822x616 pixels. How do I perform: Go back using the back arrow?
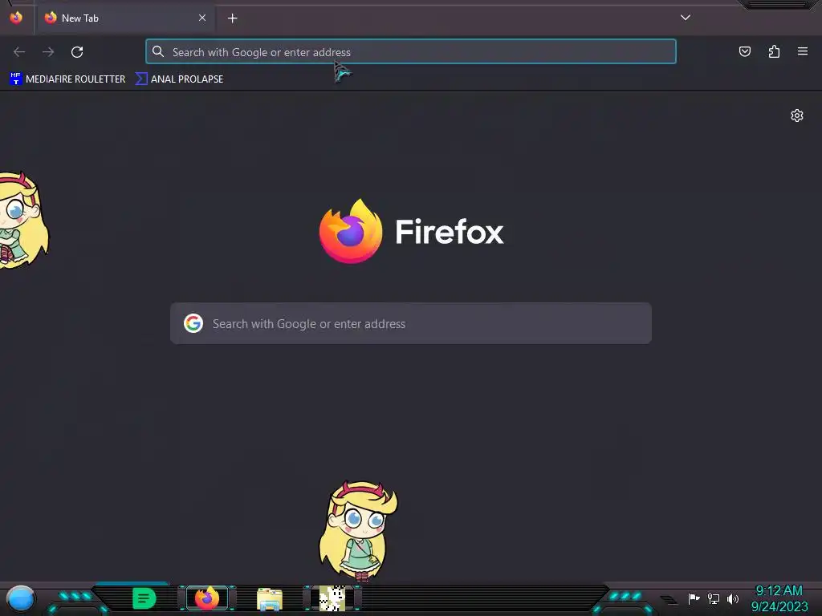(x=19, y=52)
